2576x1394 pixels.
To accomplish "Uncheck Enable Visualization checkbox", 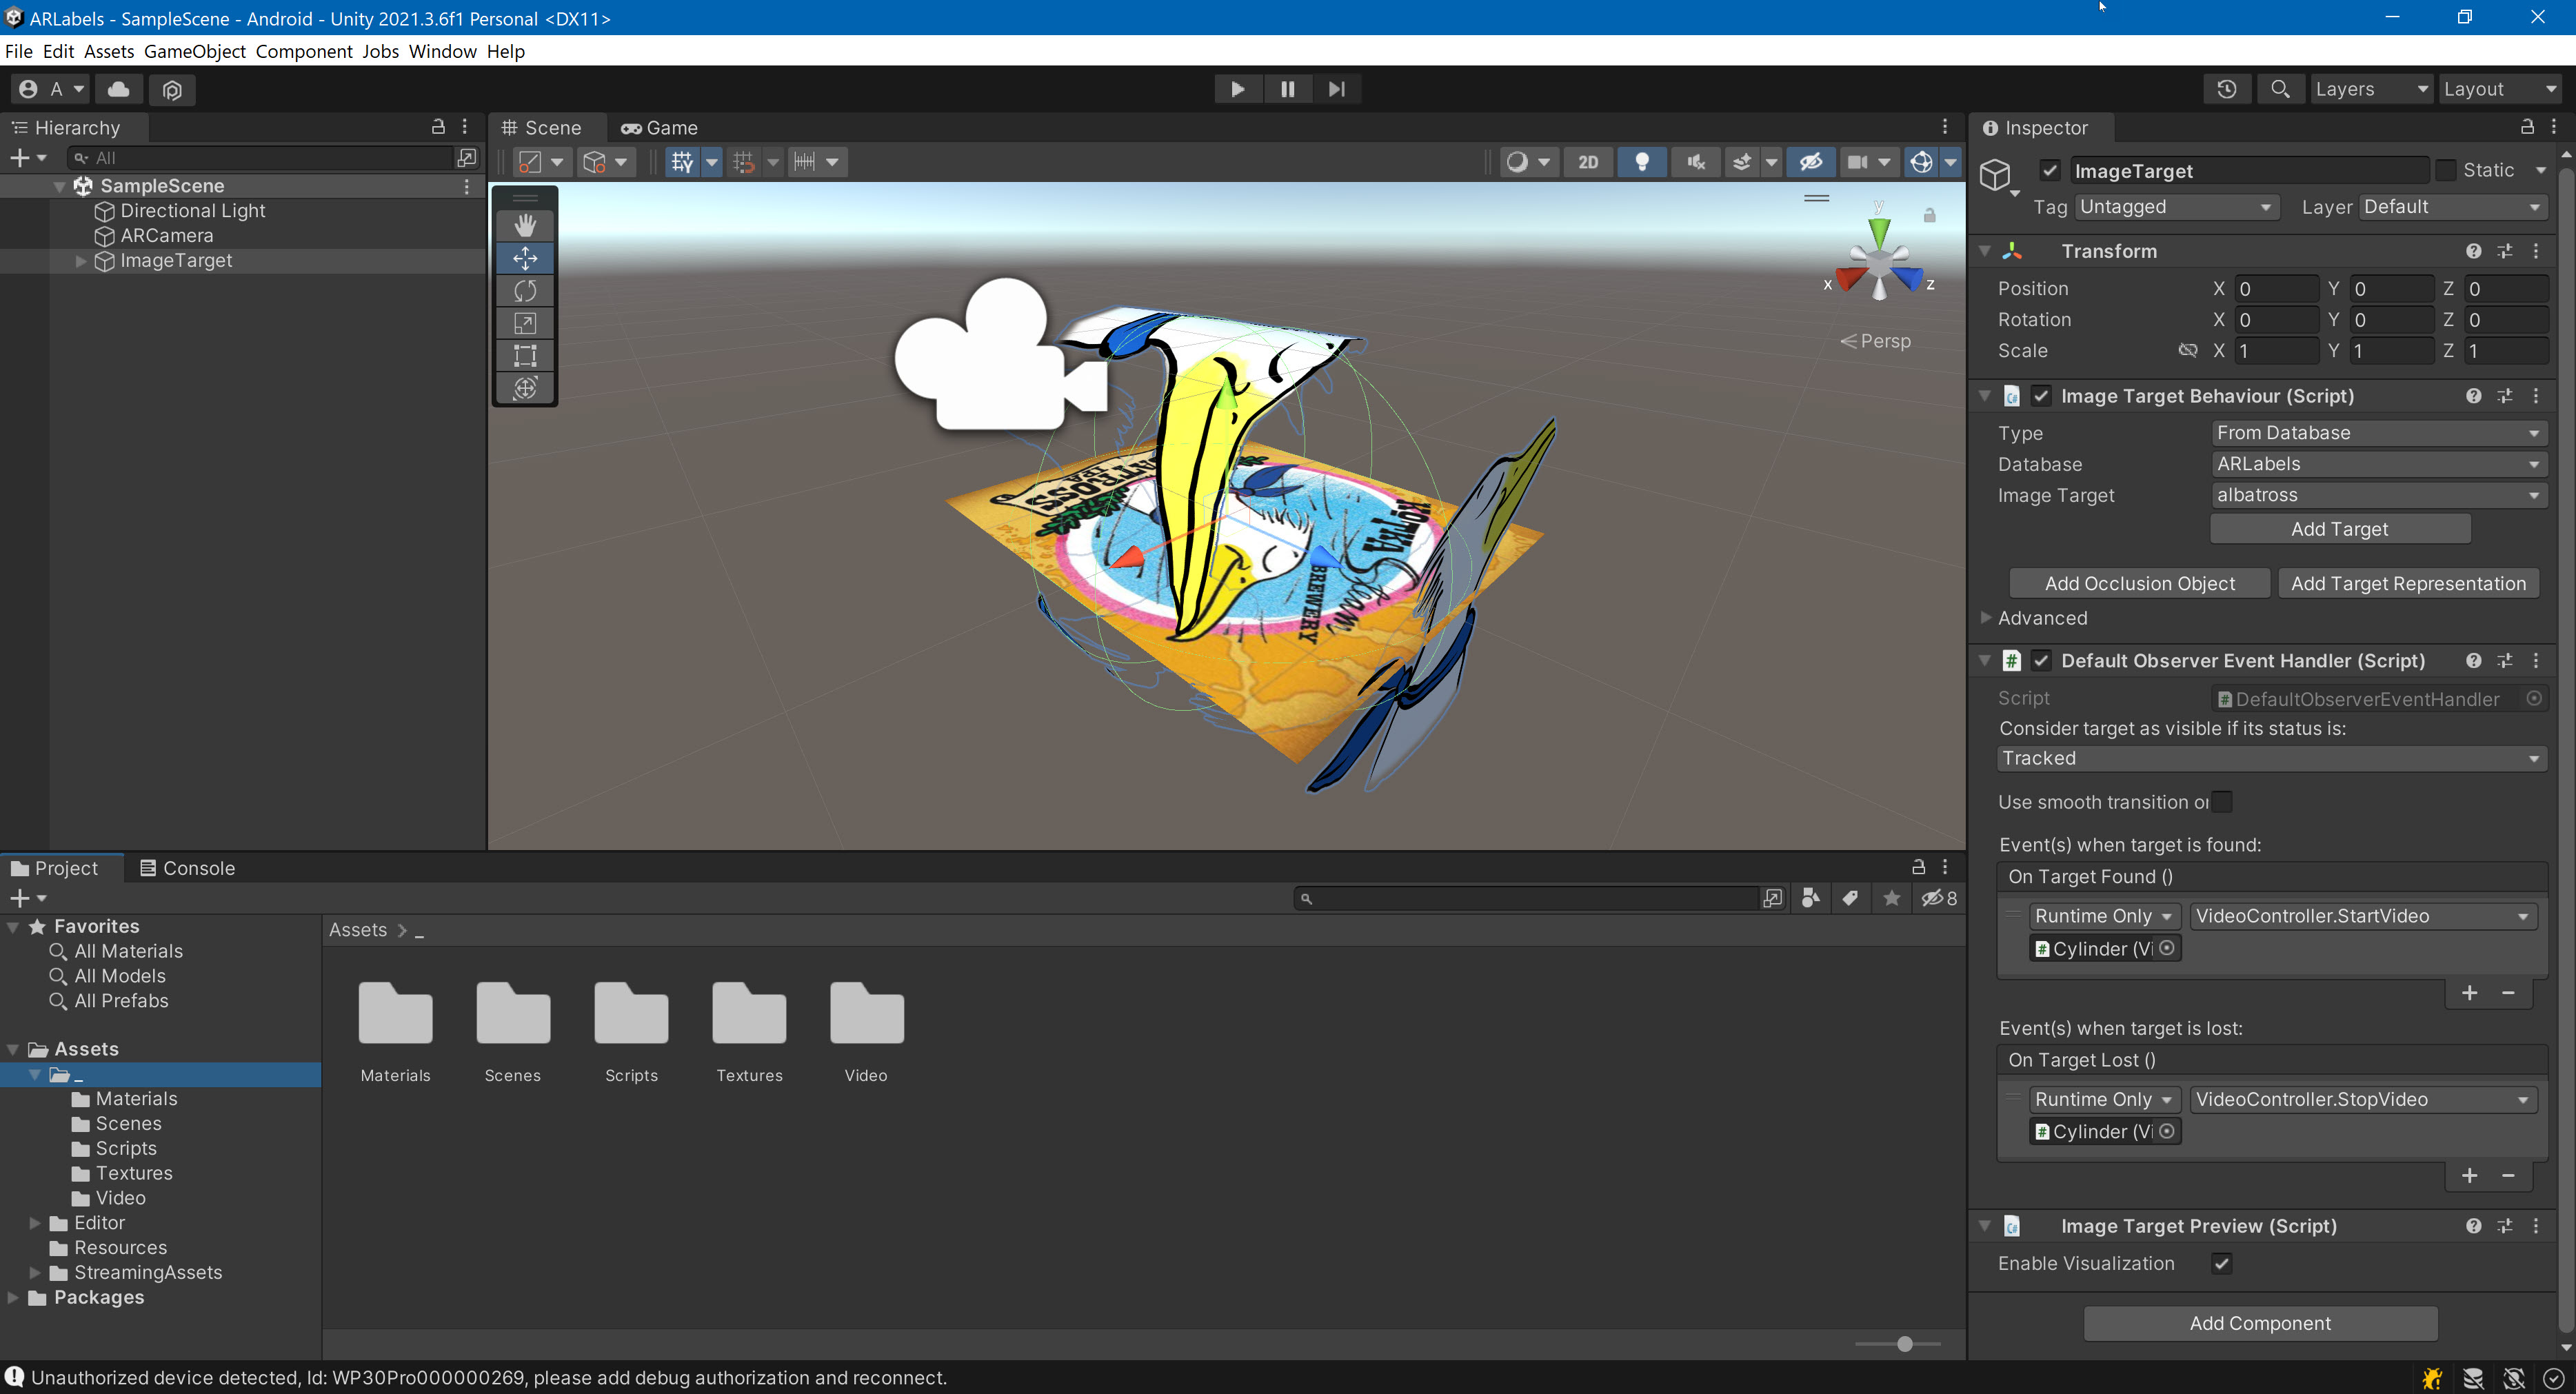I will coord(2222,1263).
